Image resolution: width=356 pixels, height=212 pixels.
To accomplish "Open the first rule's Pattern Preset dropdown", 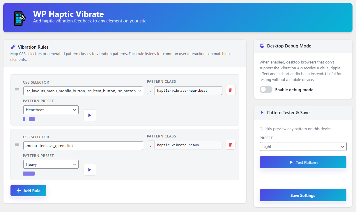I will click(x=51, y=109).
